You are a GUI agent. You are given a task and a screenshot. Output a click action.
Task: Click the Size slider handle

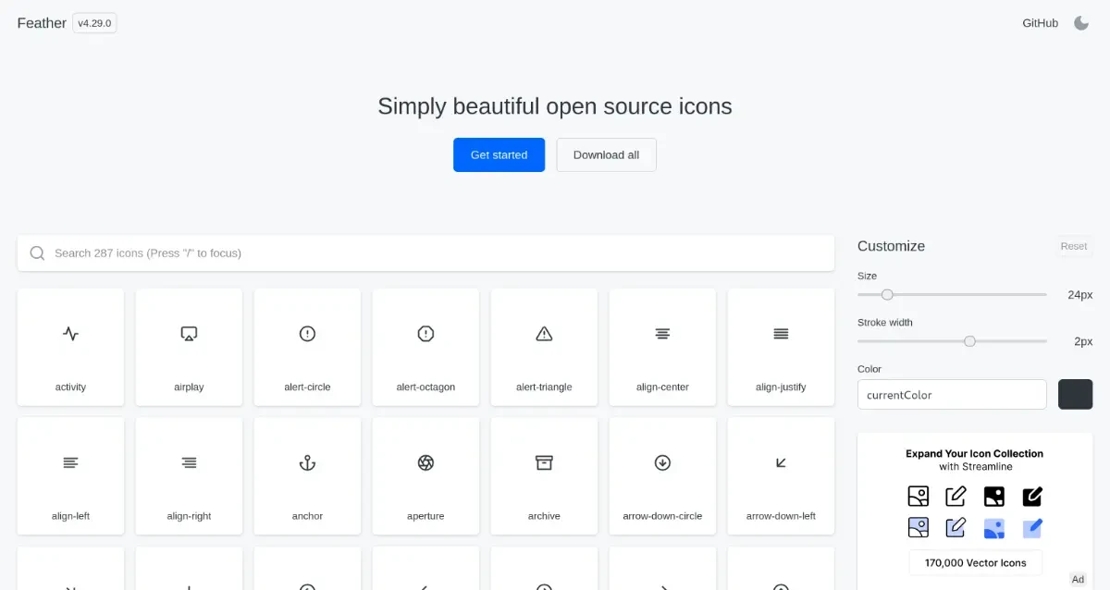[x=887, y=295]
